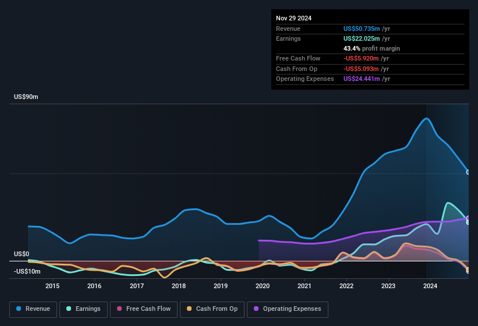The height and width of the screenshot is (326, 478).
Task: Click the 2016 x-axis label
Action: pos(94,286)
